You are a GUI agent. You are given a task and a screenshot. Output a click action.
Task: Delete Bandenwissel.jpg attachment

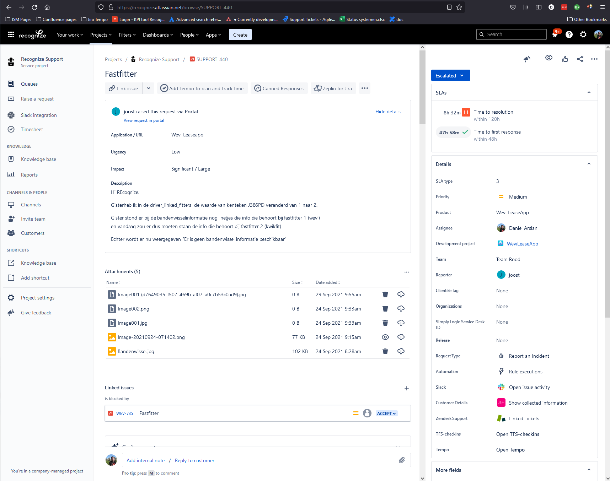pos(385,351)
